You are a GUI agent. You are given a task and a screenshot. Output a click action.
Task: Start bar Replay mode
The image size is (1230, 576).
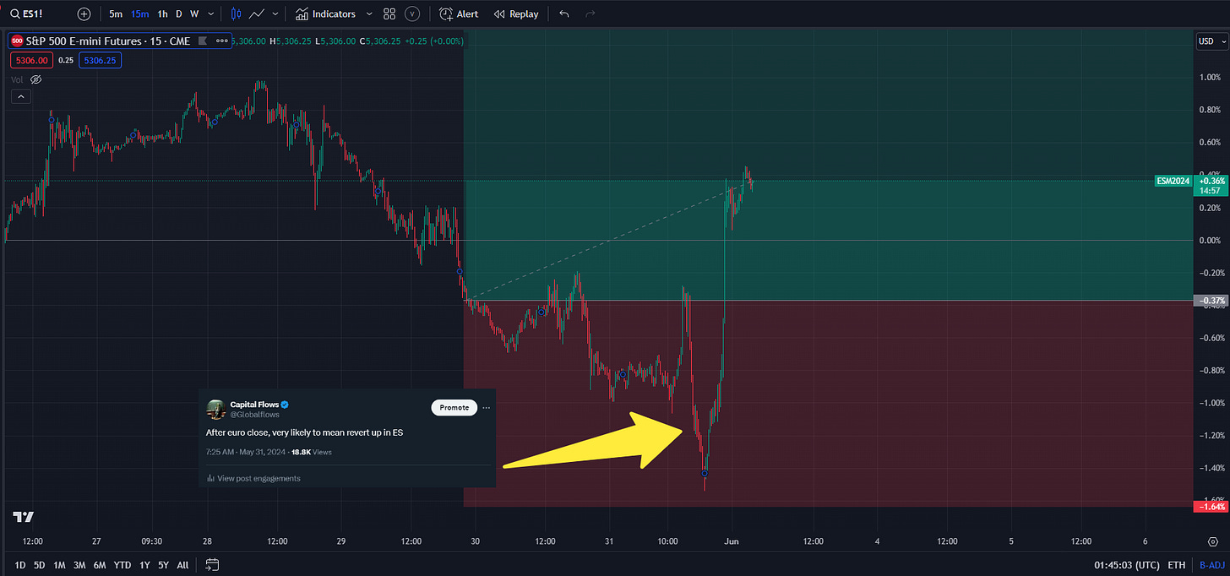point(516,14)
